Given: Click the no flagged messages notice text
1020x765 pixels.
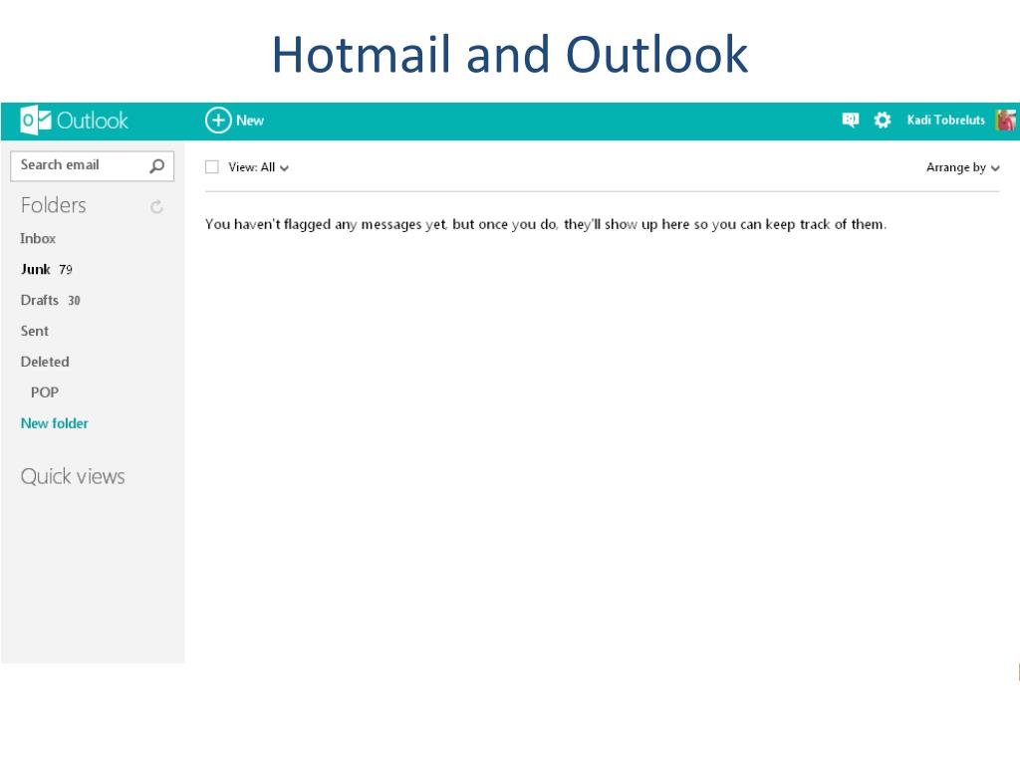Looking at the screenshot, I should (546, 224).
